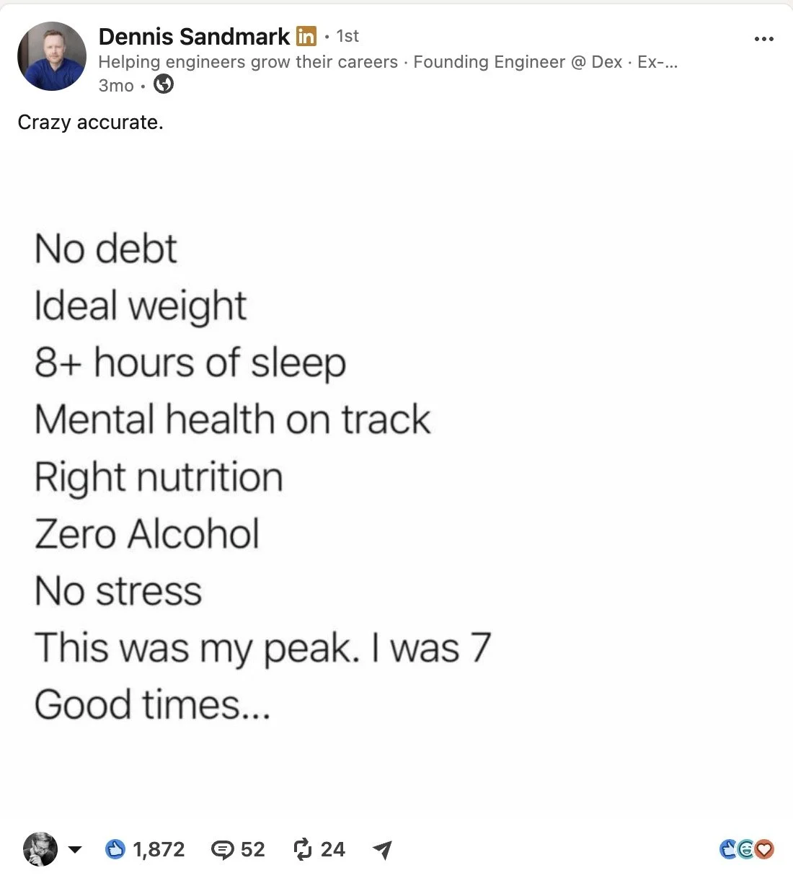Click the 24 reposts count
Viewport: 793px width, 891px height.
[332, 849]
